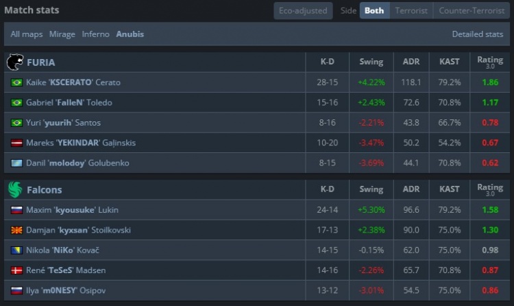Open the Detailed stats link
514x306 pixels.
pos(477,34)
